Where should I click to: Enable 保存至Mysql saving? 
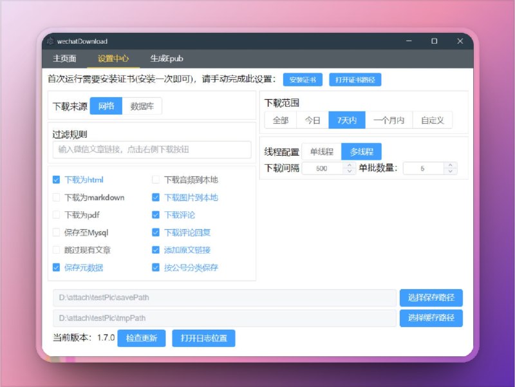tap(57, 232)
